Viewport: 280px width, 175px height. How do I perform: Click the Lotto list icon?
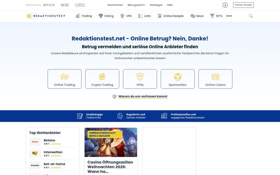[x=140, y=16]
